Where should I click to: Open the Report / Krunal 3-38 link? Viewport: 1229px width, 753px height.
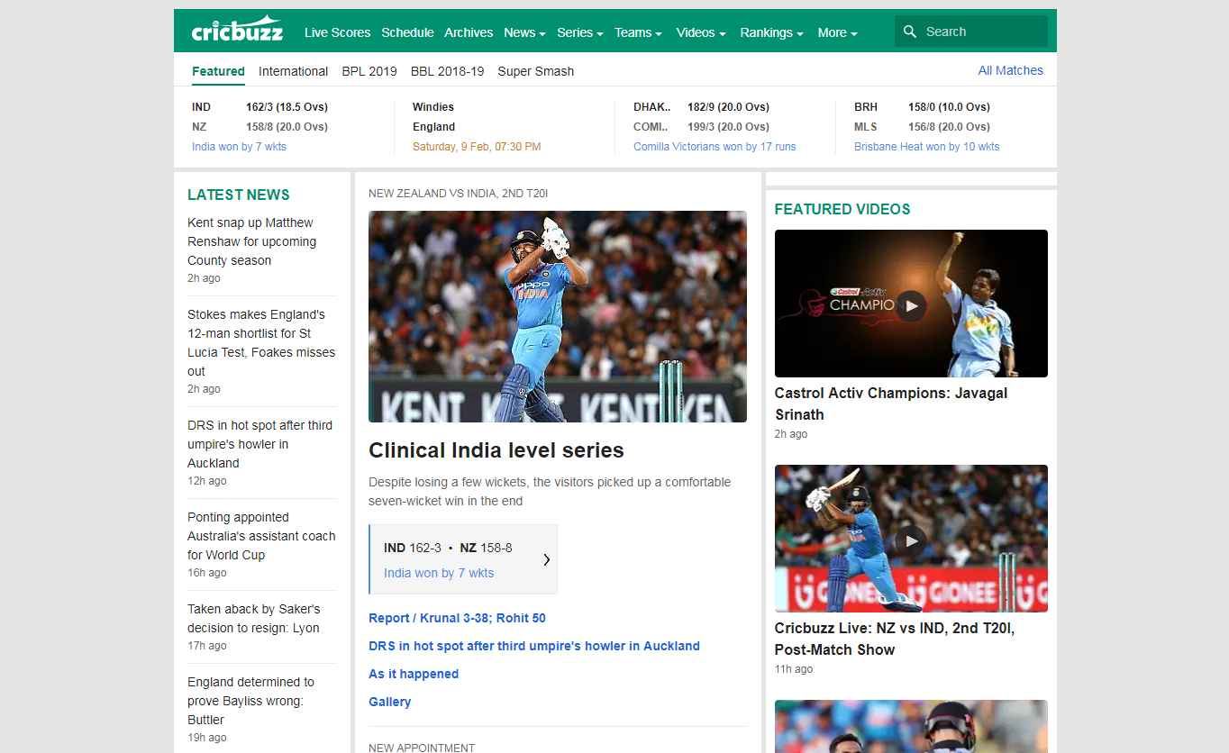[x=457, y=618]
